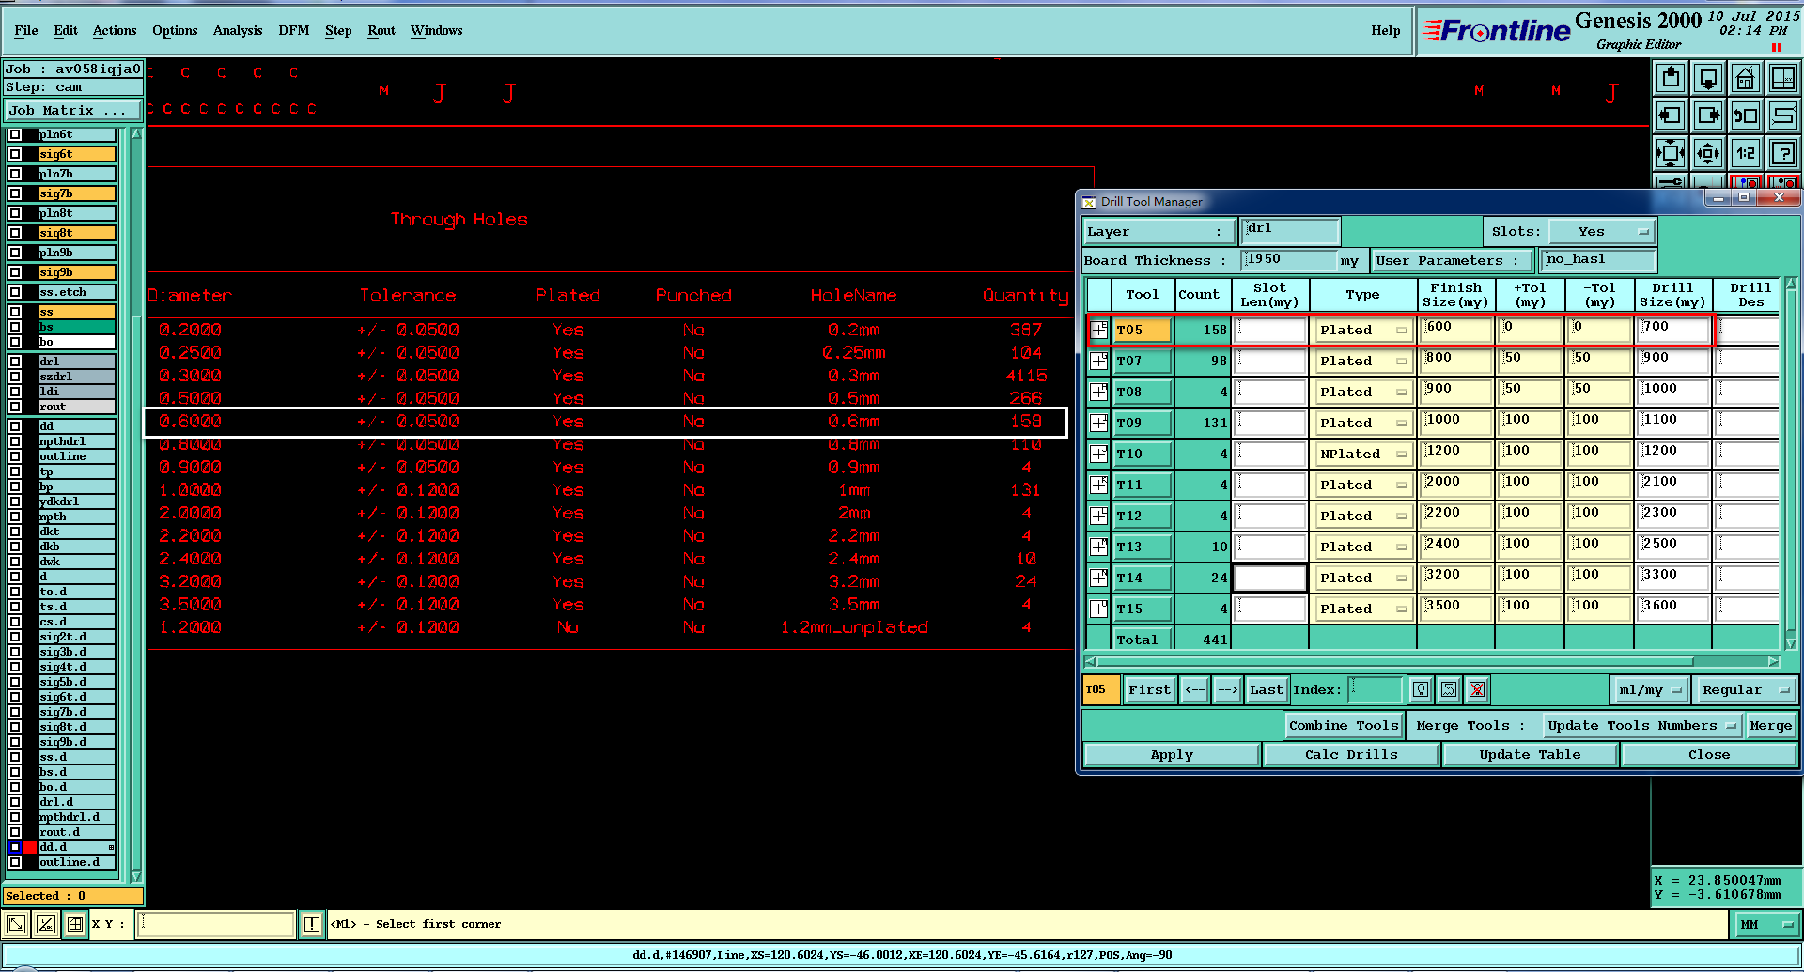Open the Update Tools Numbers dropdown
This screenshot has width=1804, height=972.
coord(1642,725)
